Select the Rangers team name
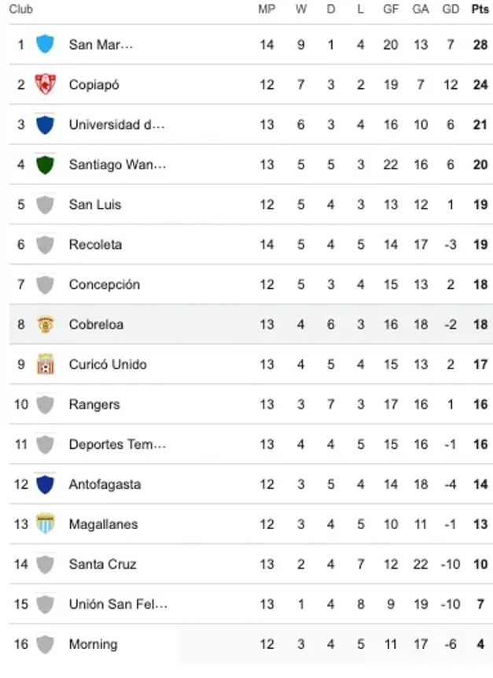The width and height of the screenshot is (493, 678). click(94, 405)
